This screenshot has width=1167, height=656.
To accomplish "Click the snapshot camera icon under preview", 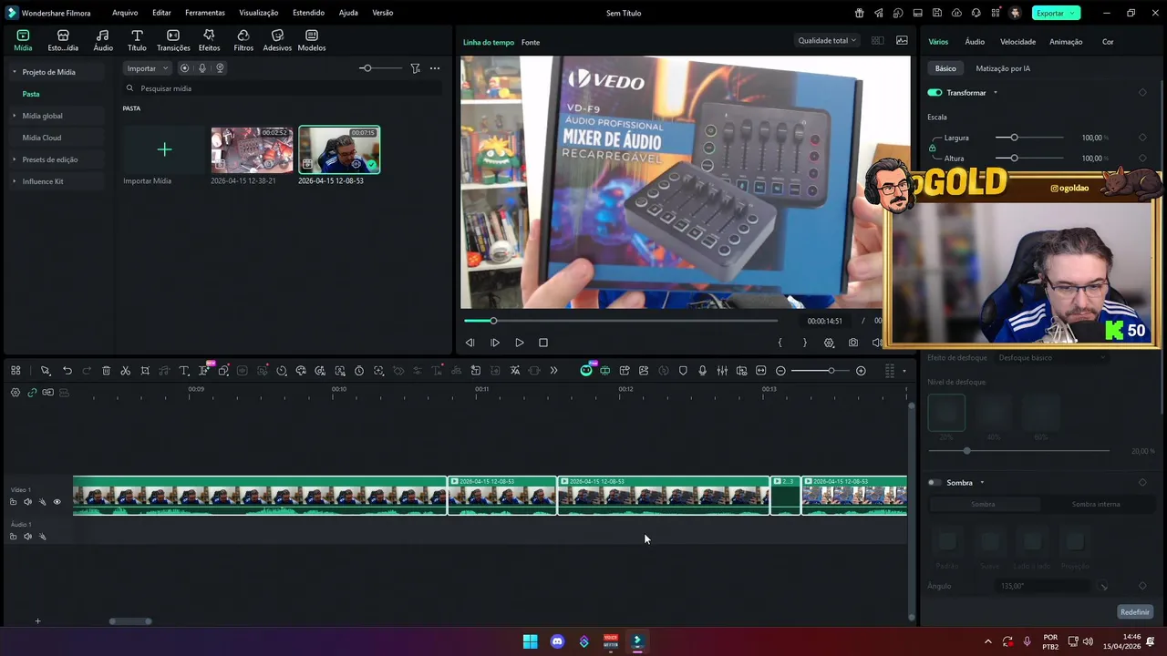I will (853, 343).
